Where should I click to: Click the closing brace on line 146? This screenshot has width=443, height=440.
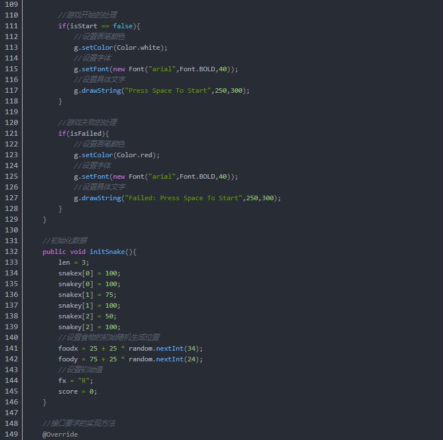pos(44,402)
